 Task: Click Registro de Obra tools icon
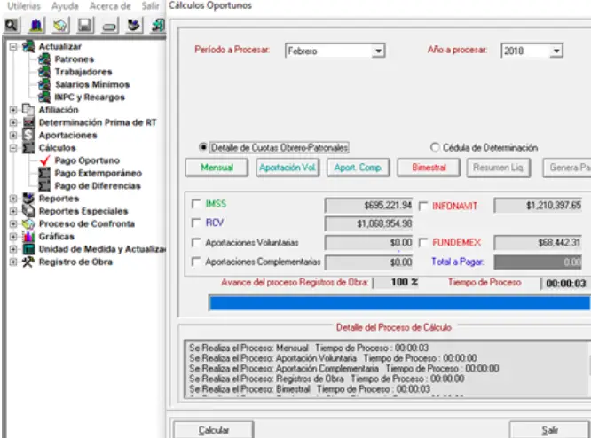[x=28, y=262]
